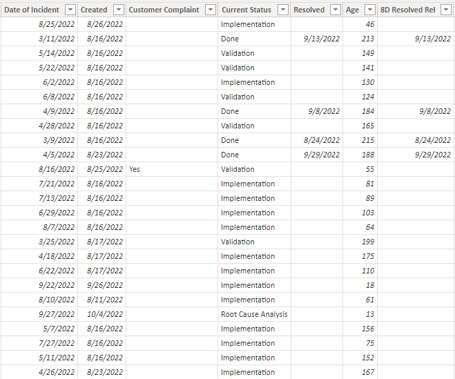Viewport: 455px width, 379px height.
Task: Click Created date 10/4/2022 cell
Action: coord(102,314)
